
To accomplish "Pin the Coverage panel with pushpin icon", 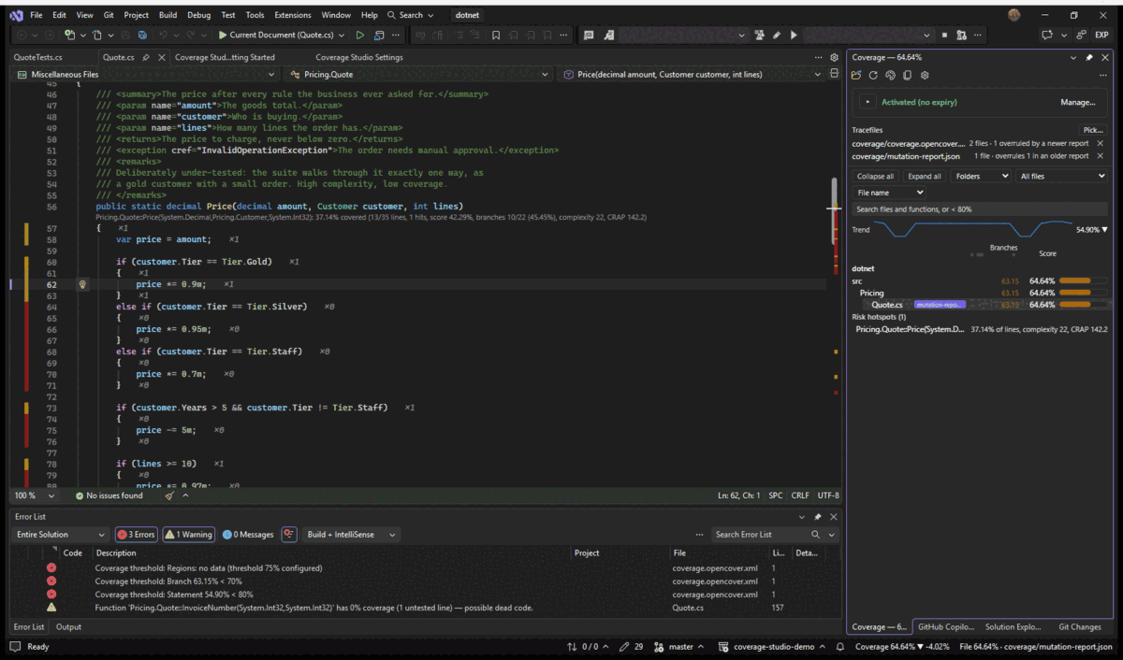I will pyautogui.click(x=1089, y=57).
